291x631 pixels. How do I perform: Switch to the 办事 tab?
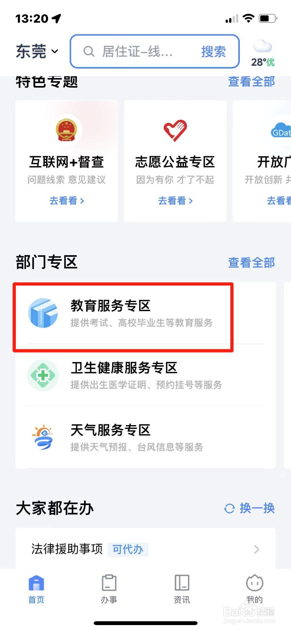click(x=109, y=589)
